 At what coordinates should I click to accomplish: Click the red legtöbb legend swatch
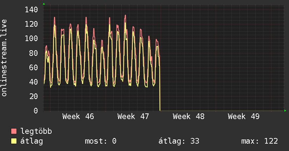coord(14,131)
